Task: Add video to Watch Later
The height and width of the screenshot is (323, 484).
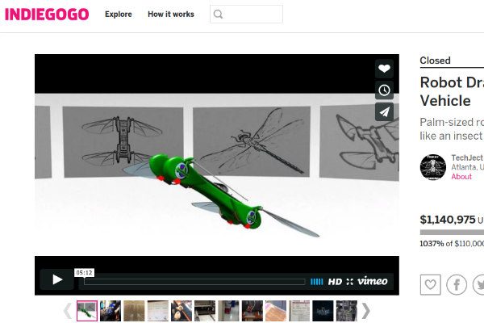Action: click(384, 90)
